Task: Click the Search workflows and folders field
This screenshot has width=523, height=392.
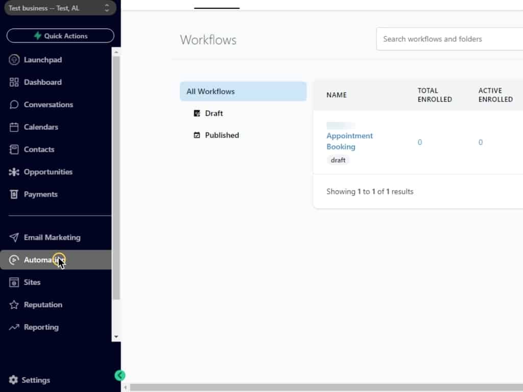Action: 449,39
